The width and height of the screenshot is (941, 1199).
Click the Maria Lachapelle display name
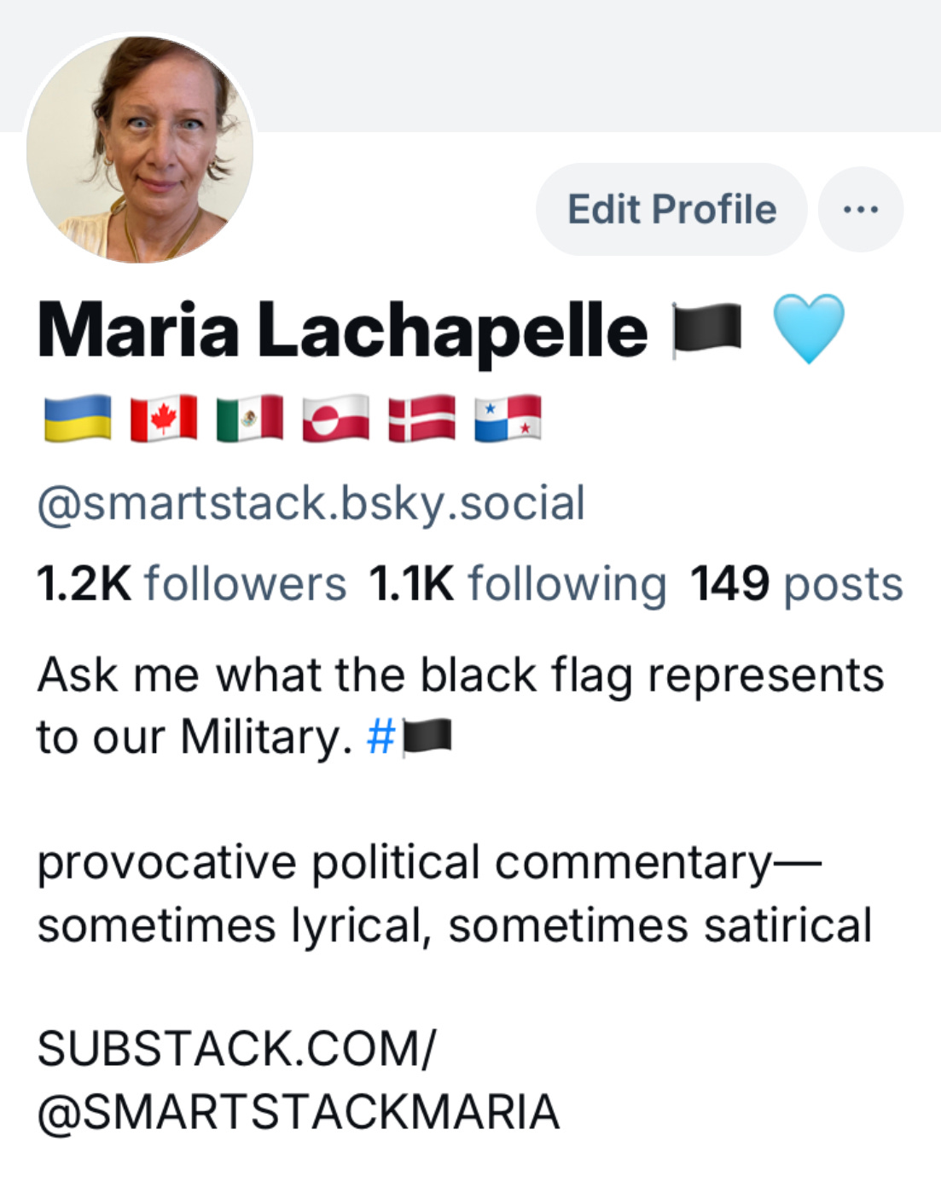[x=342, y=331]
